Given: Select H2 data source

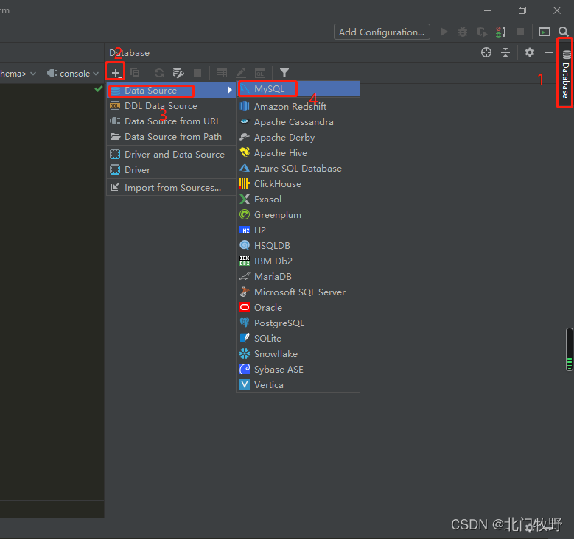Looking at the screenshot, I should (298, 230).
